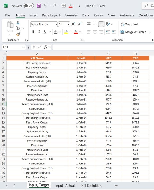Switch to the Input_ Actual sheet
The width and height of the screenshot is (154, 190).
tap(65, 186)
